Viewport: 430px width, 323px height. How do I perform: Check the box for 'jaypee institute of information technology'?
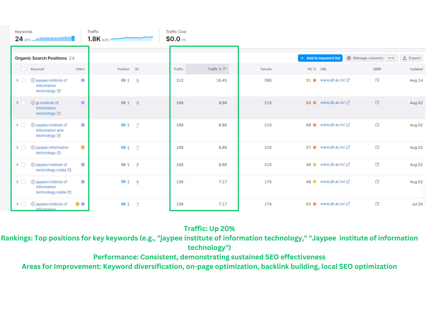coord(24,80)
